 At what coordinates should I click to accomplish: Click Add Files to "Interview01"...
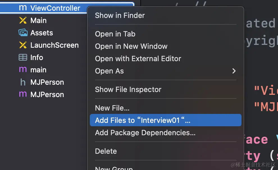coord(143,120)
